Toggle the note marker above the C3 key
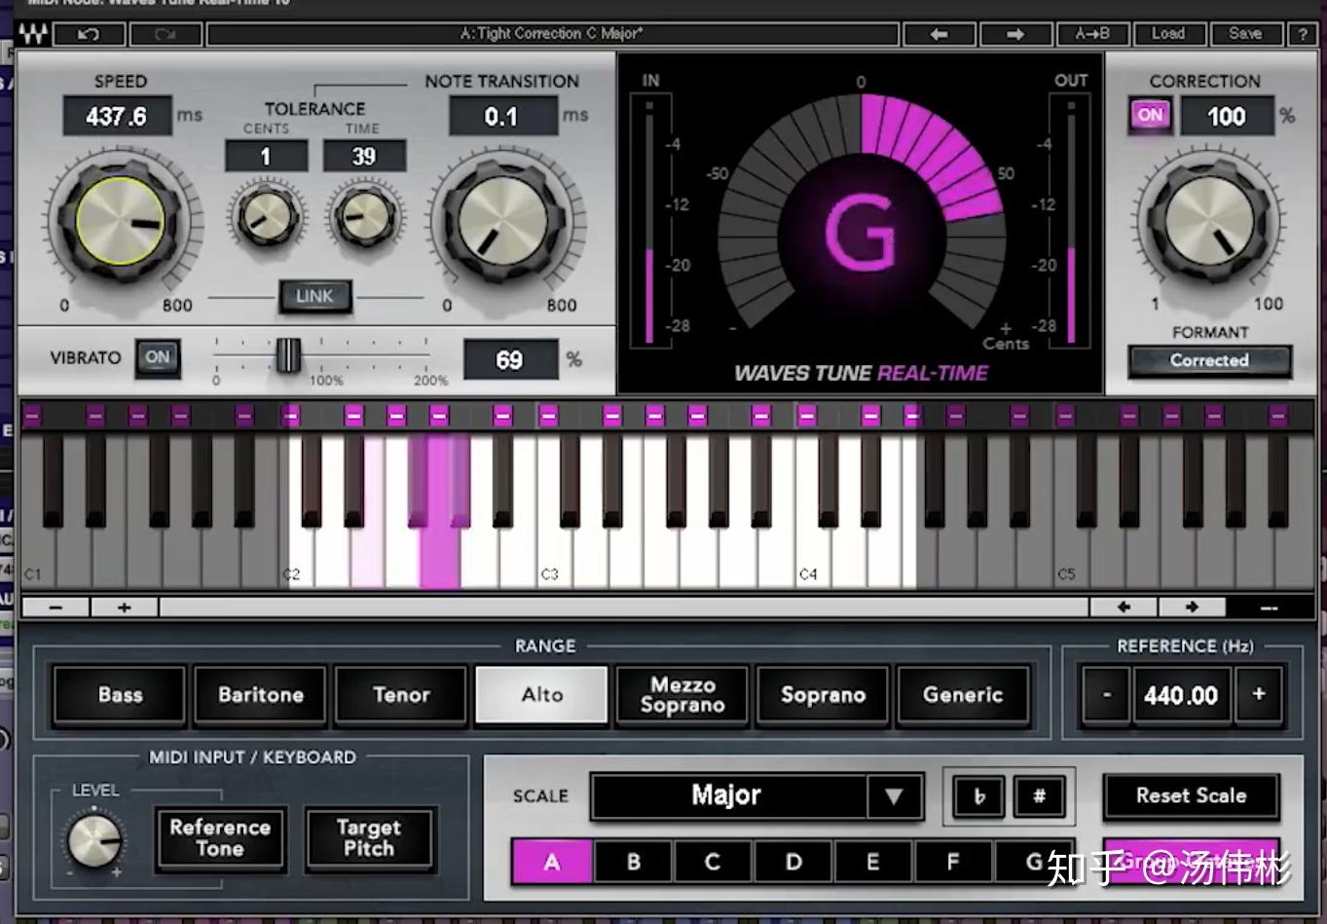Viewport: 1327px width, 924px height. click(549, 416)
